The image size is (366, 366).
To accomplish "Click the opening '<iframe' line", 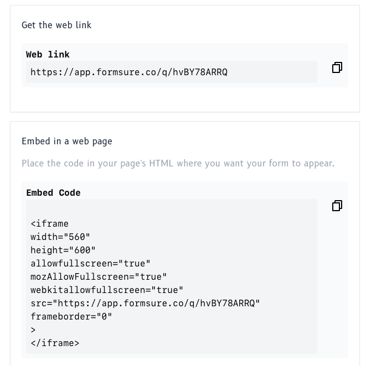I will pos(50,223).
